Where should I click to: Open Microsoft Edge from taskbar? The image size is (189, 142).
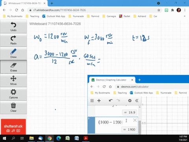(x=59, y=138)
